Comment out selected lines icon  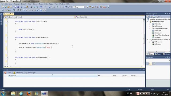pos(34,7)
